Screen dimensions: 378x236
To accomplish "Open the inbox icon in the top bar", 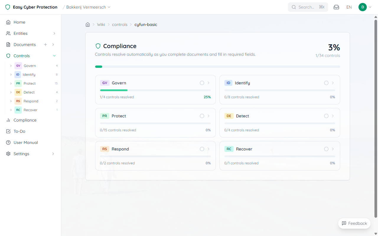I will 336,7.
